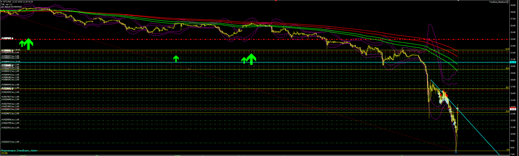Click the Fibonacci 38.2 level label
The width and height of the screenshot is (519, 156).
tap(508, 87)
